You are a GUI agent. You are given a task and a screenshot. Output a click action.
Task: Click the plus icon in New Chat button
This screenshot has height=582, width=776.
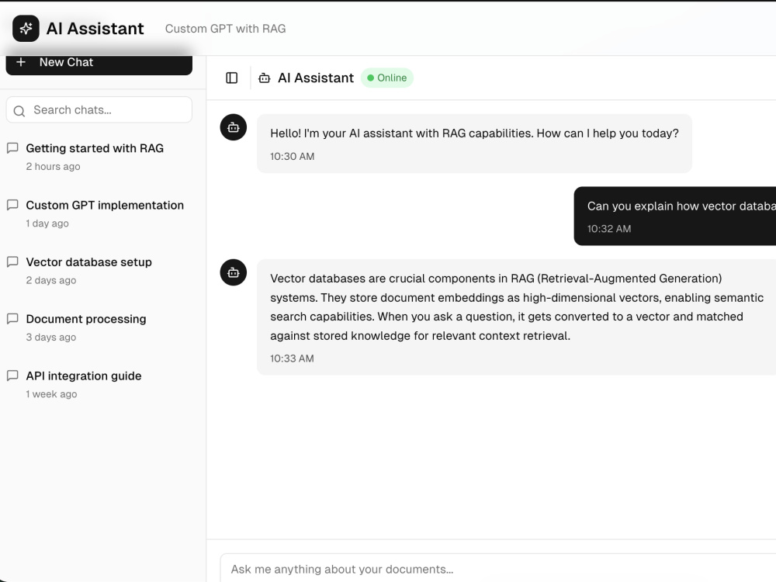21,62
